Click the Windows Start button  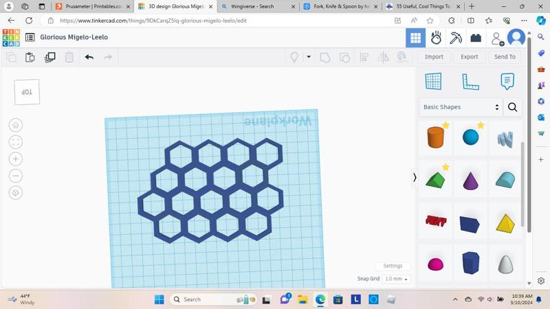pyautogui.click(x=159, y=299)
